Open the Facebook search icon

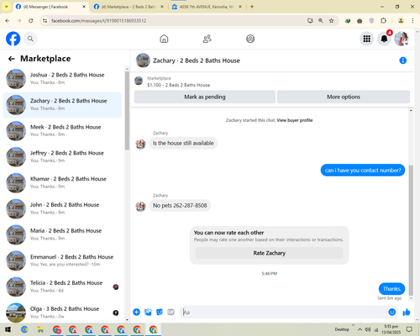pyautogui.click(x=30, y=39)
